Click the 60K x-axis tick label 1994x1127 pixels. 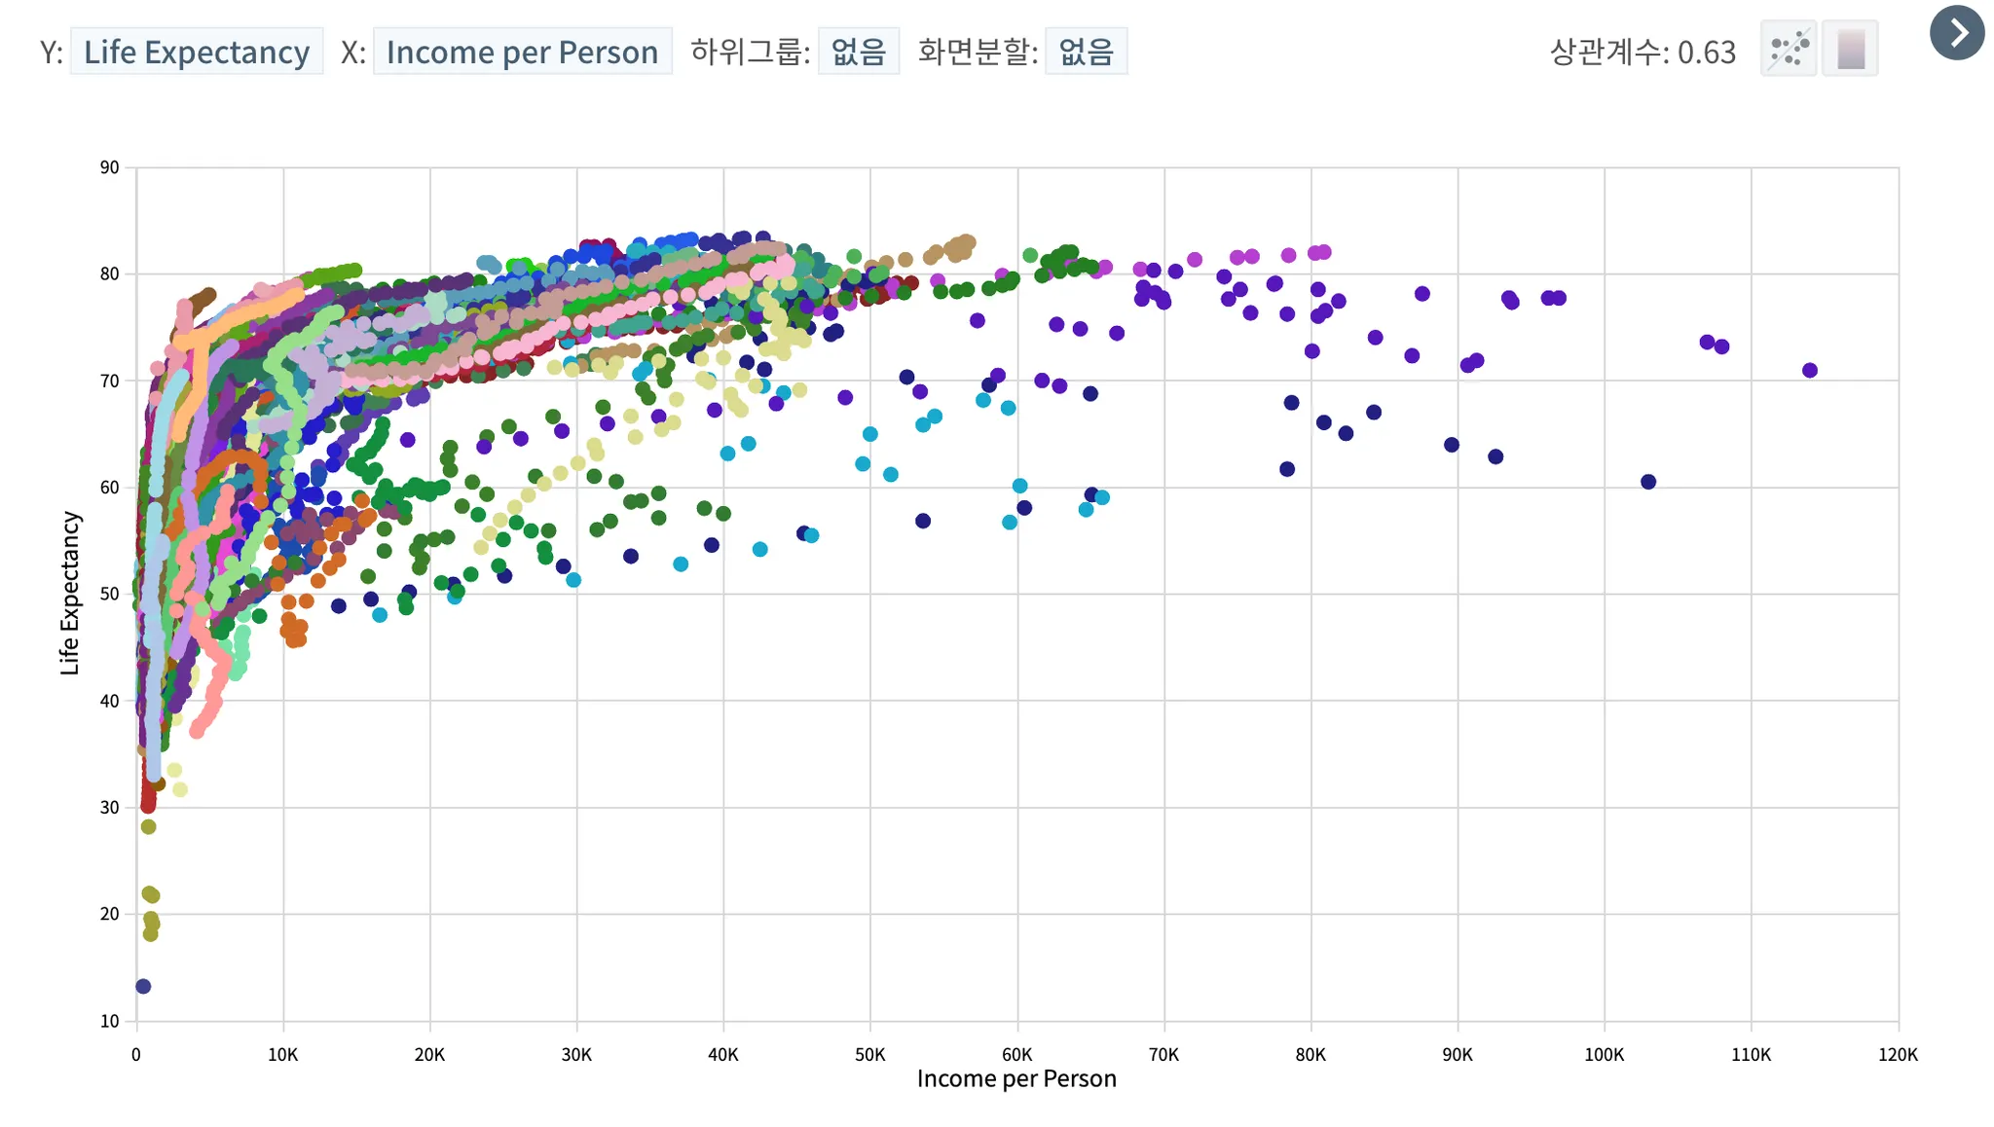pos(1016,1054)
